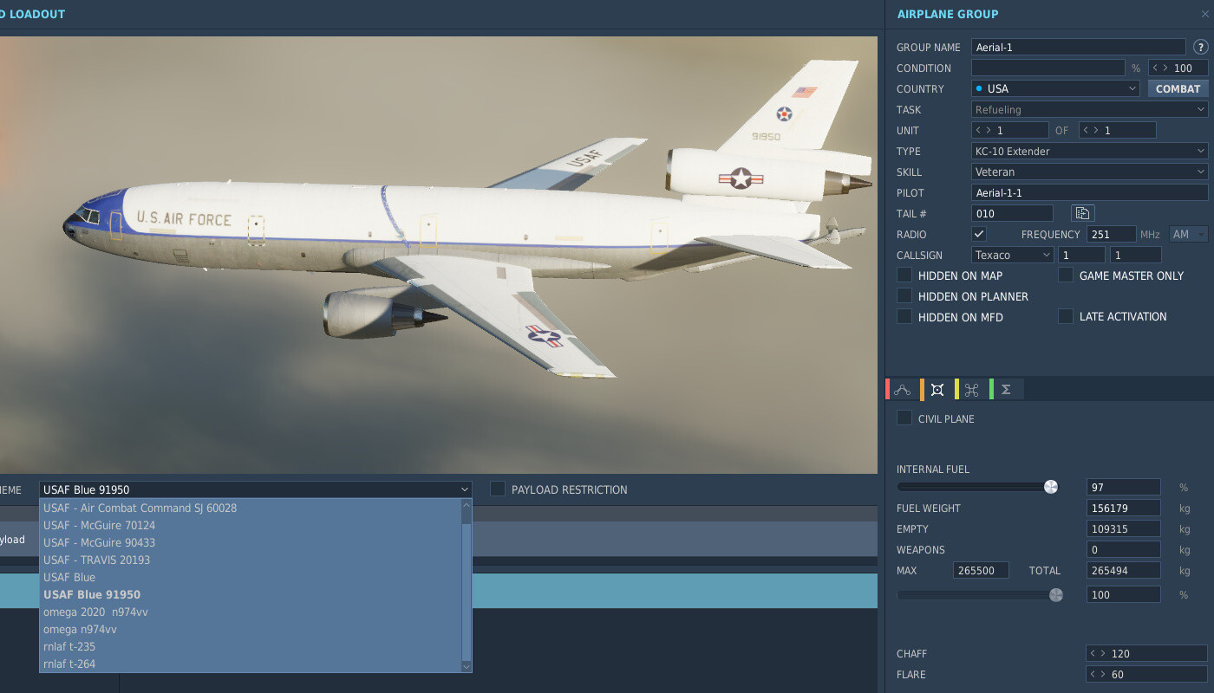Select USAF - TRAVIS 20193 livery
Screen dimensions: 1214x693
(251, 560)
